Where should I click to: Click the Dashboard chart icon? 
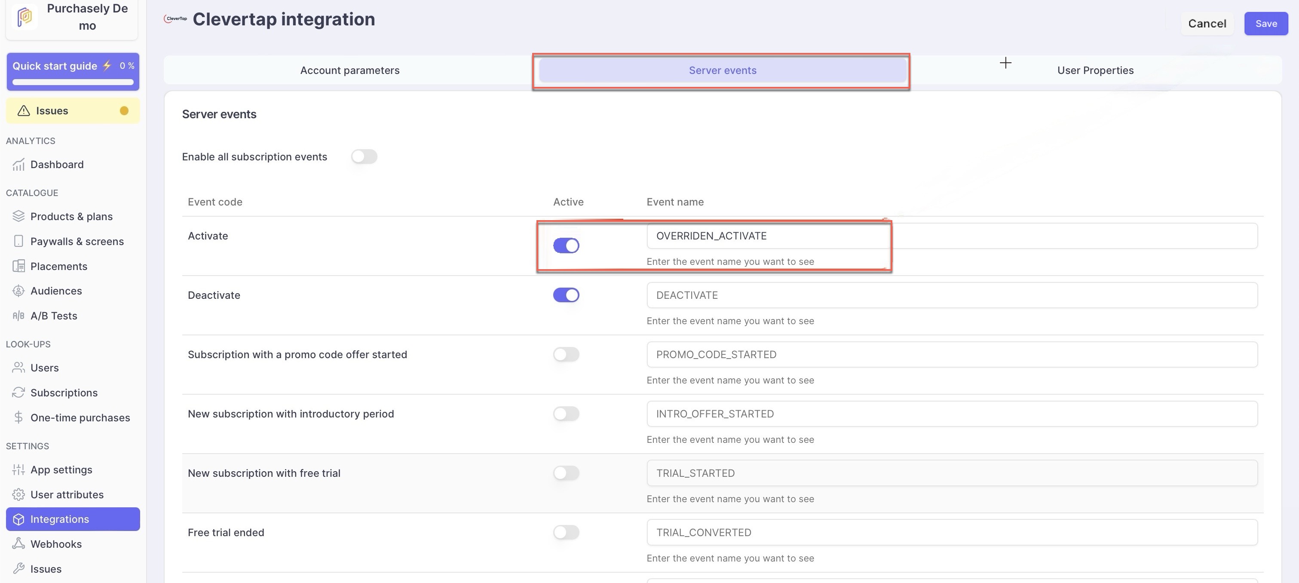pyautogui.click(x=18, y=165)
